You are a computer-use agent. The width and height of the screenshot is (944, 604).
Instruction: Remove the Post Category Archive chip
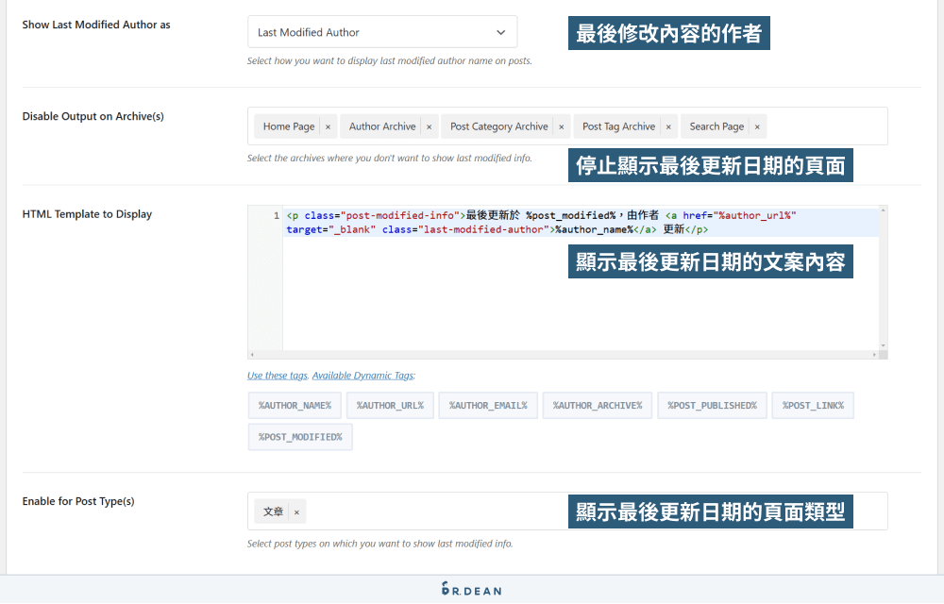pos(560,126)
